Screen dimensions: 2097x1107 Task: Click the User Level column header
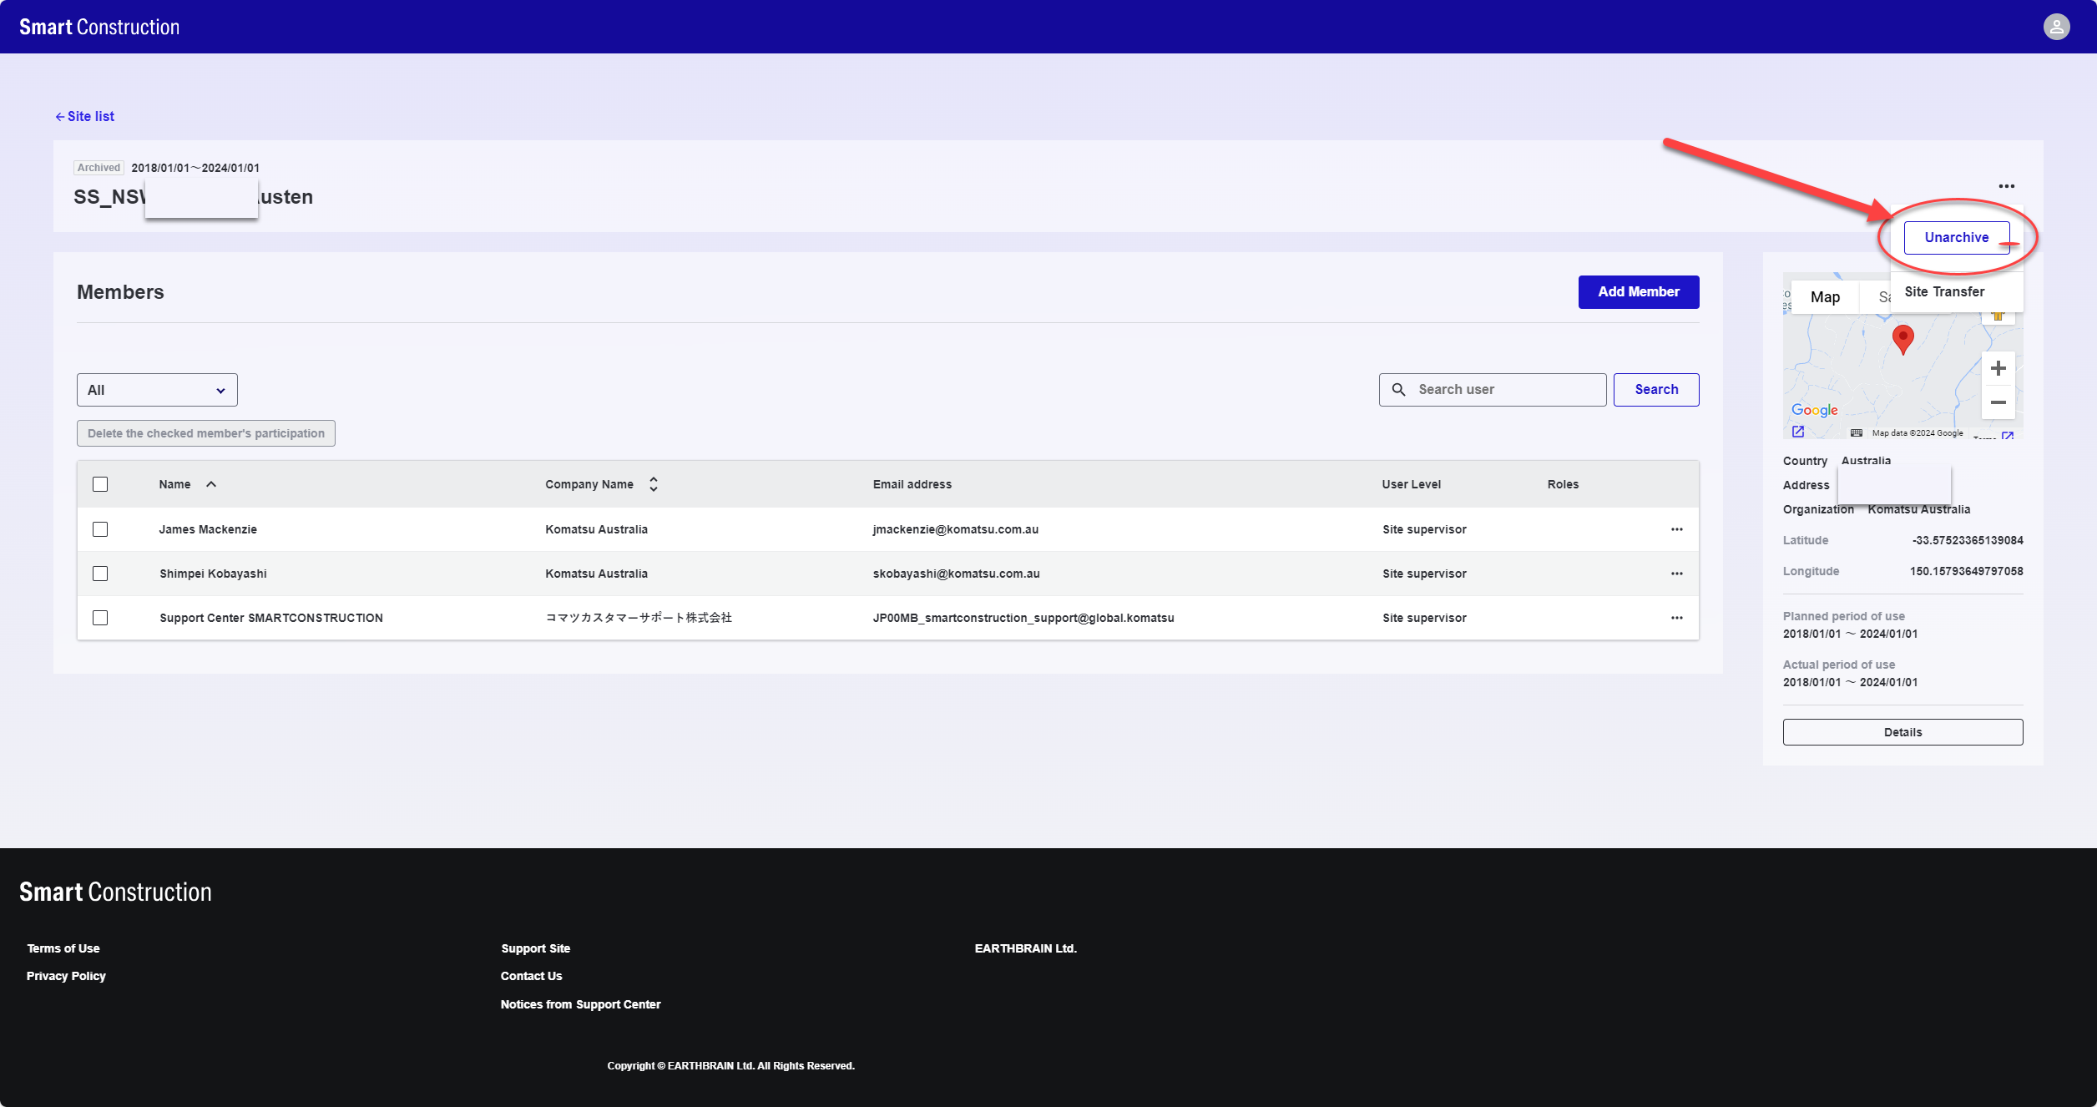click(x=1411, y=484)
